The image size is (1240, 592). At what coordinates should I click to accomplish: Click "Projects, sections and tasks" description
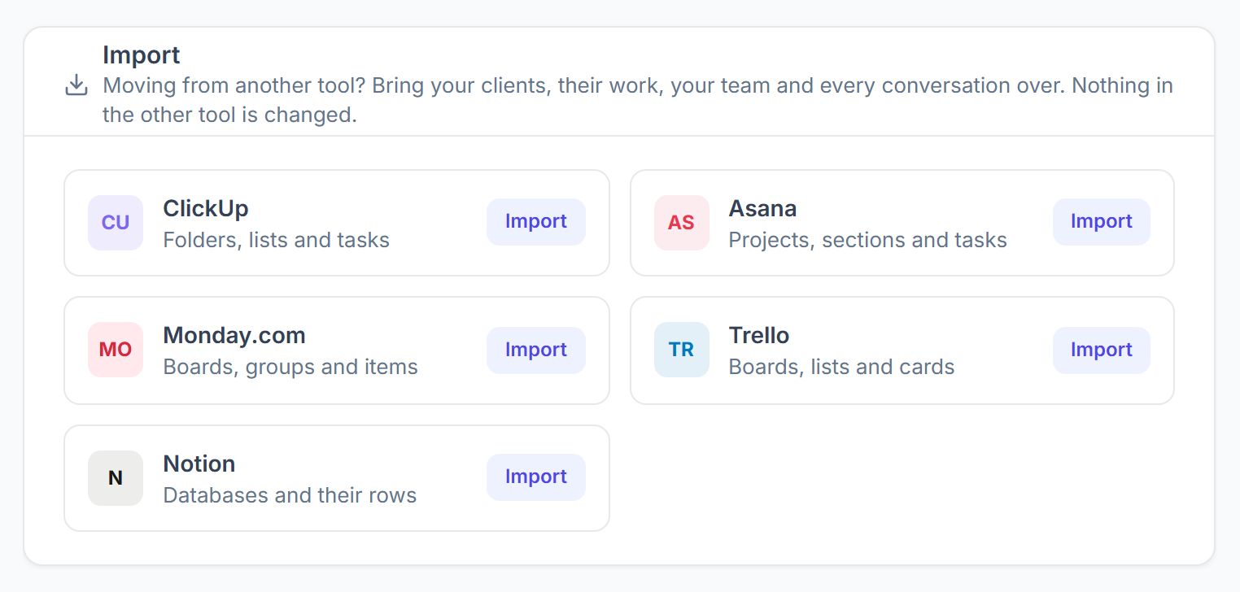coord(868,240)
